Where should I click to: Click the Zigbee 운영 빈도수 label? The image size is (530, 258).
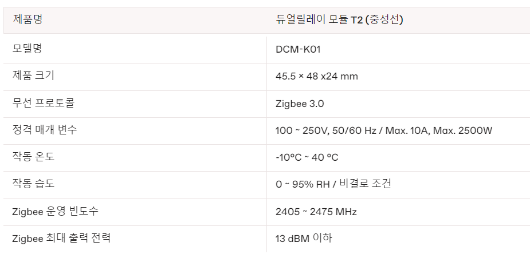(55, 212)
